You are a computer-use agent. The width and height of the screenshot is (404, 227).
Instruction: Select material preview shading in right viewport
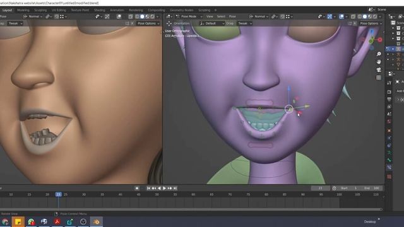(370, 16)
